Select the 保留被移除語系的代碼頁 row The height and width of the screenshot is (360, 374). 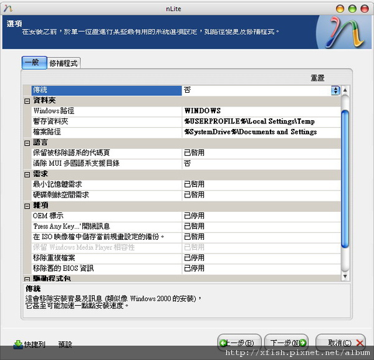107,153
